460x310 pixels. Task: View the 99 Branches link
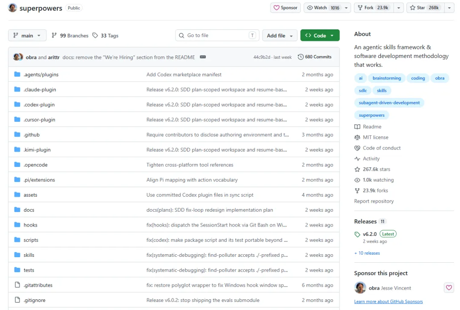coord(70,35)
